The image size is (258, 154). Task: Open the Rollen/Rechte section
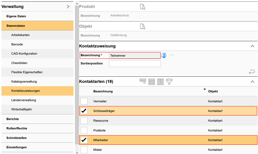pyautogui.click(x=17, y=128)
